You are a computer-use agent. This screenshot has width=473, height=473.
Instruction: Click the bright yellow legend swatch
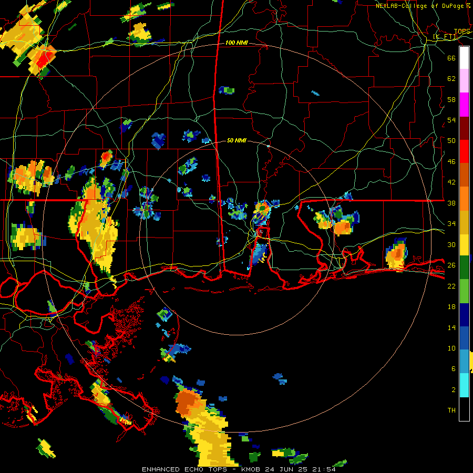(x=464, y=244)
